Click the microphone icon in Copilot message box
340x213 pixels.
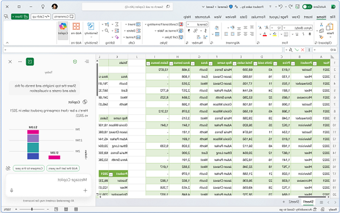click(12, 190)
